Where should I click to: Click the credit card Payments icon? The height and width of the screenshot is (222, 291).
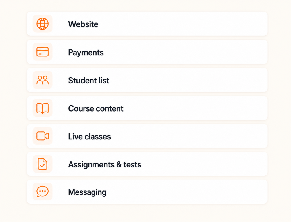coord(43,52)
